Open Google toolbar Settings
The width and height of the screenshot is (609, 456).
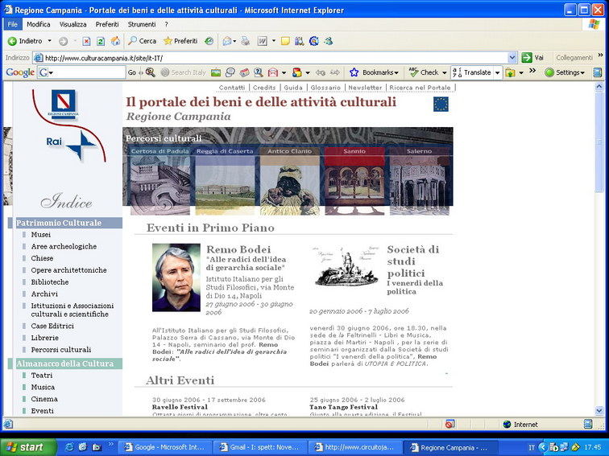coord(565,72)
